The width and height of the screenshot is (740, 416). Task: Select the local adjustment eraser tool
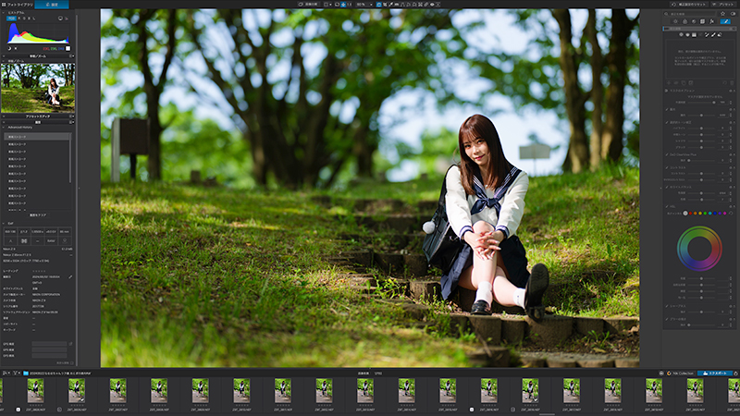720,34
